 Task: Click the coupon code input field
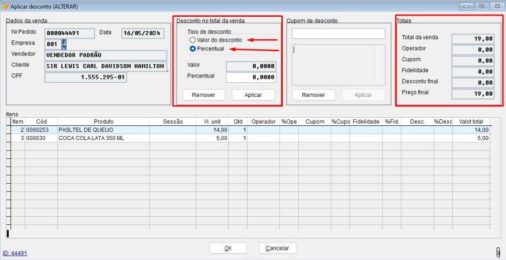click(339, 34)
